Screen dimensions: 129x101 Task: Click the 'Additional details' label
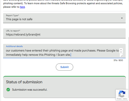point(14,46)
